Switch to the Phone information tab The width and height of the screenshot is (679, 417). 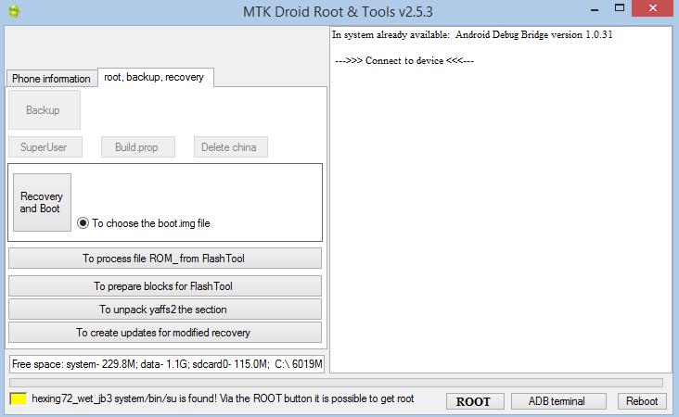[51, 78]
